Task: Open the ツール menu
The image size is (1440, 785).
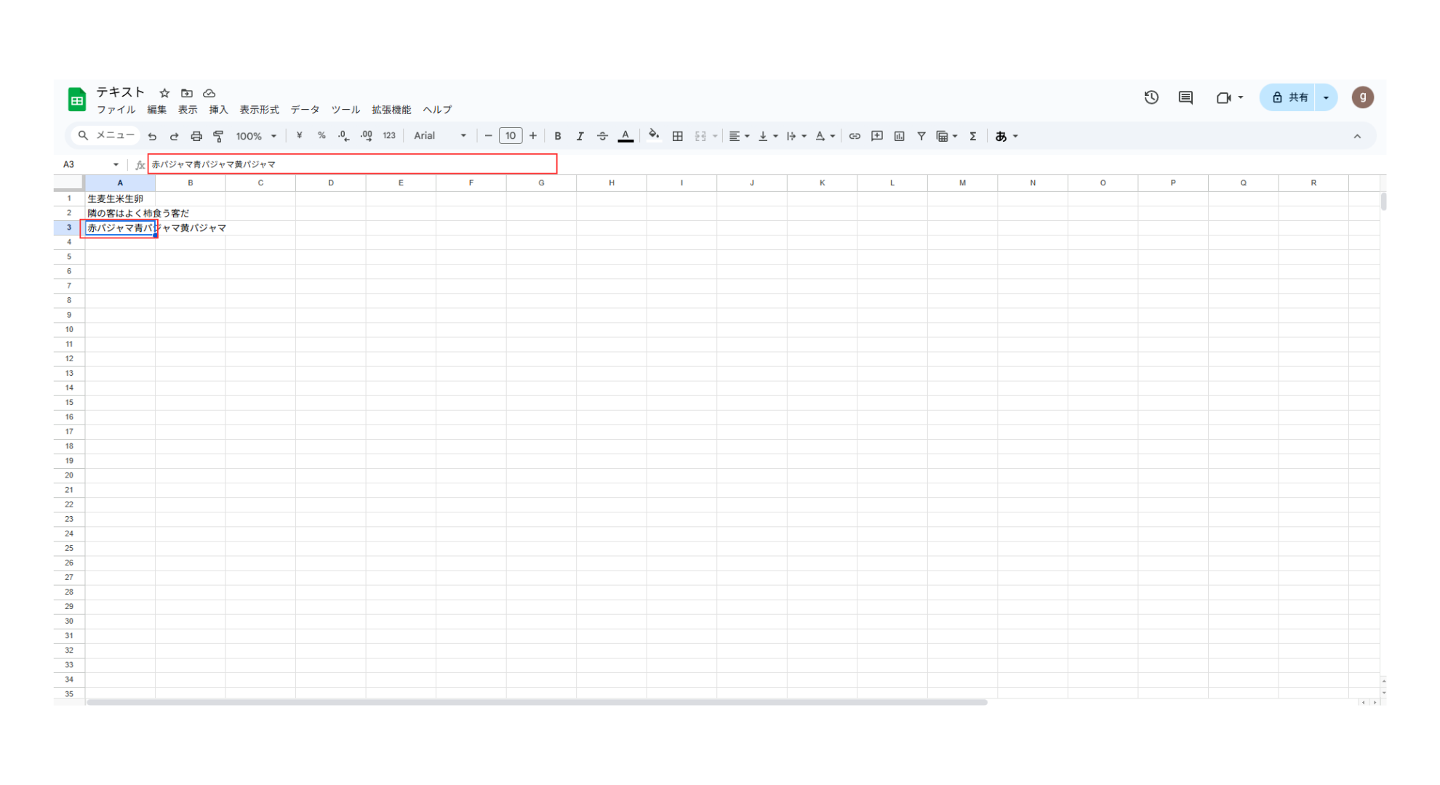Action: point(345,110)
